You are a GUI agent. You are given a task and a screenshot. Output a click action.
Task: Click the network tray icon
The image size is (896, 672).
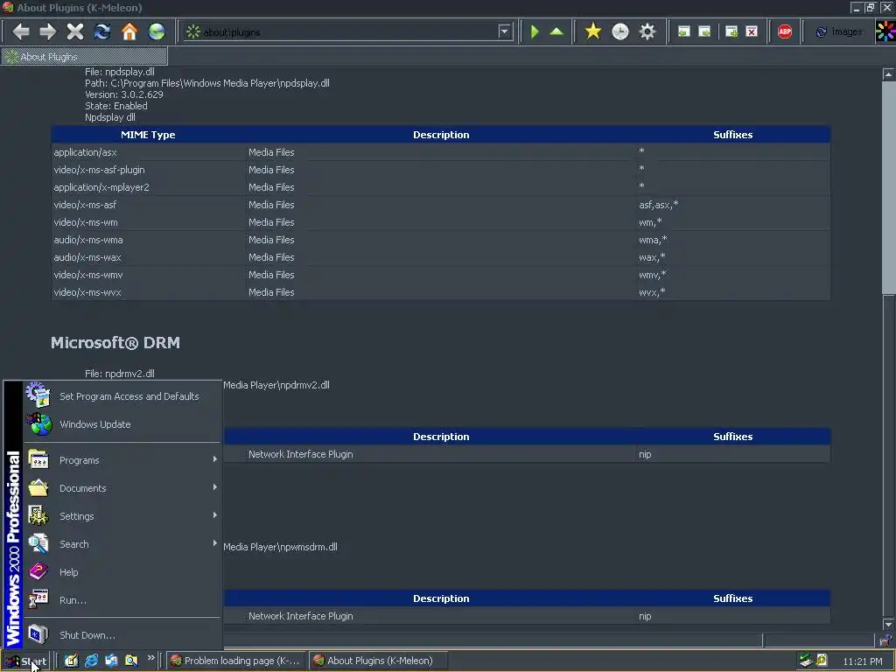click(805, 661)
